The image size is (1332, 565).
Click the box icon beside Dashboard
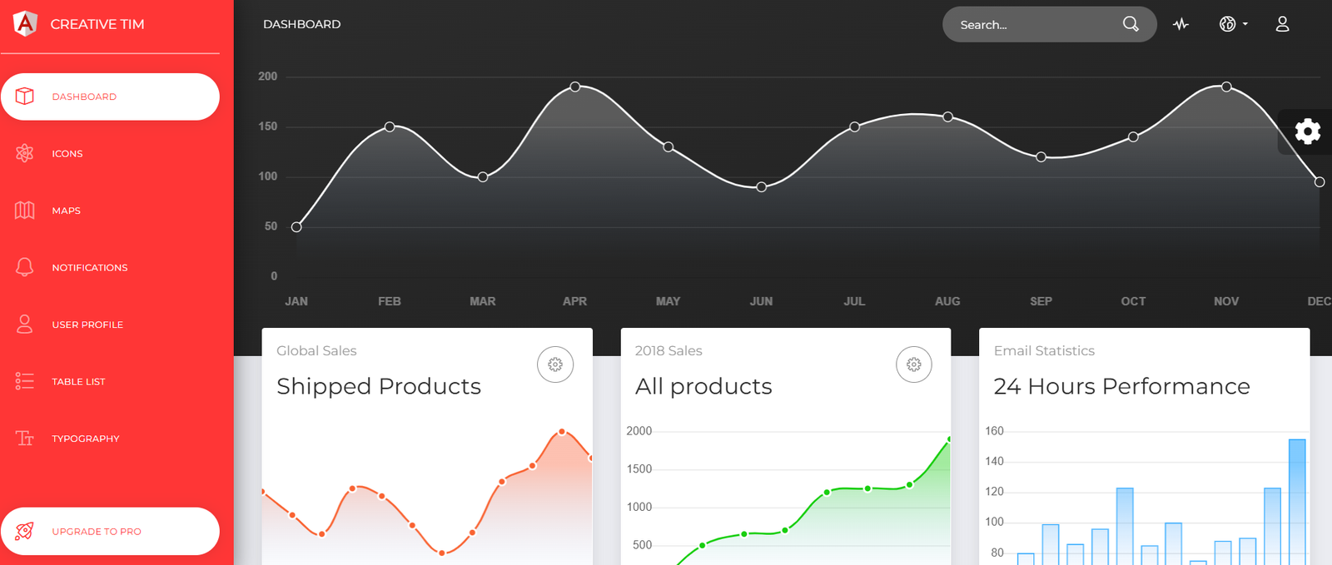[25, 97]
